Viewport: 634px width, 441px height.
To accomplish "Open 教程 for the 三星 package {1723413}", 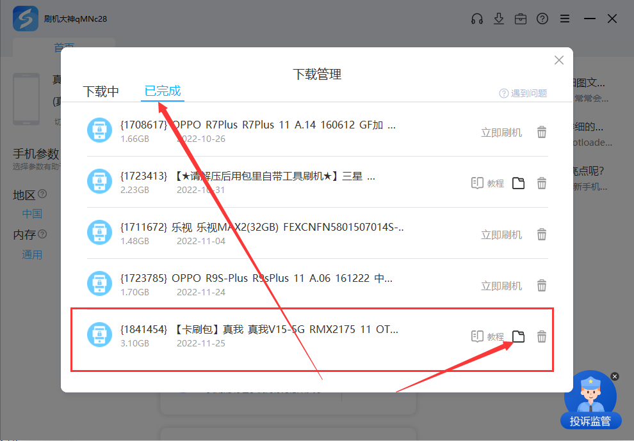I will coord(487,183).
